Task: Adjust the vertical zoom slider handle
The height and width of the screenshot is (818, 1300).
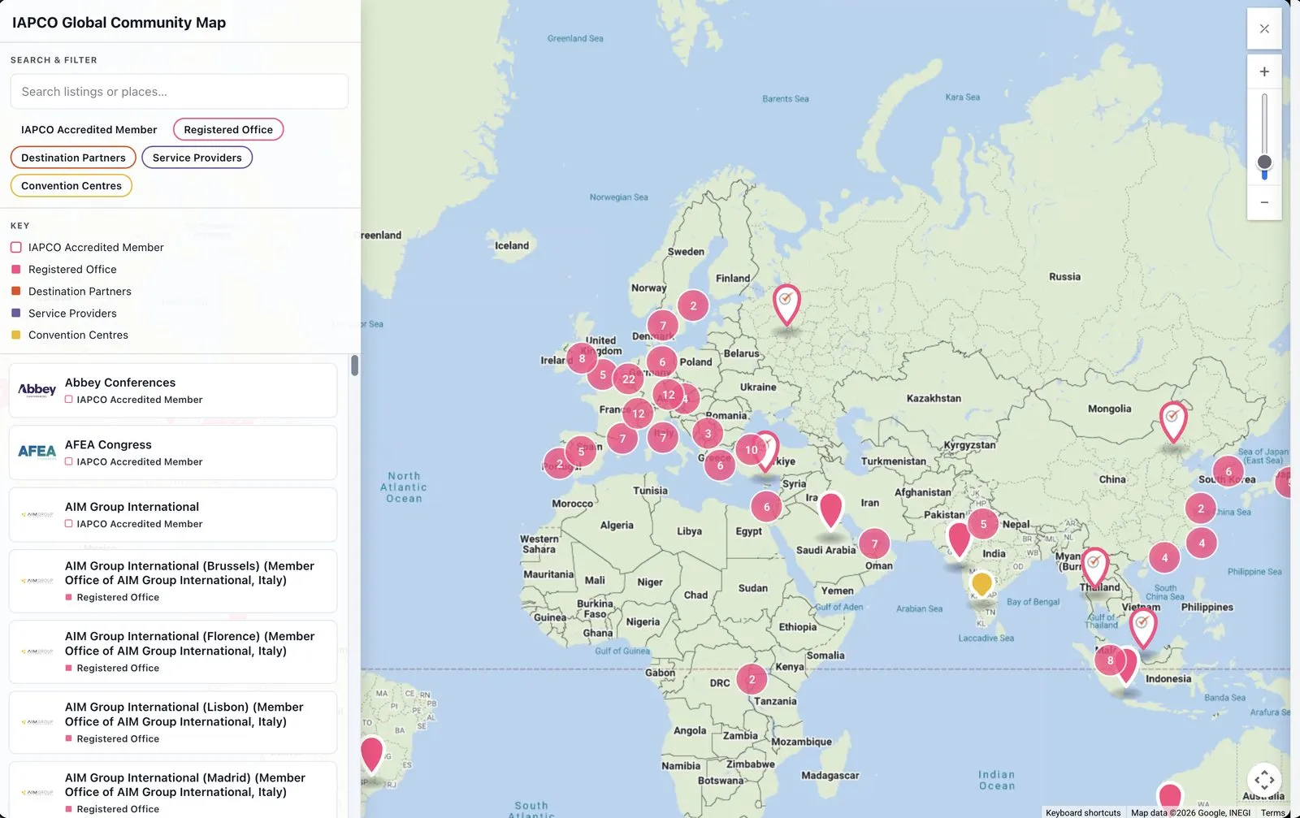Action: (x=1264, y=162)
